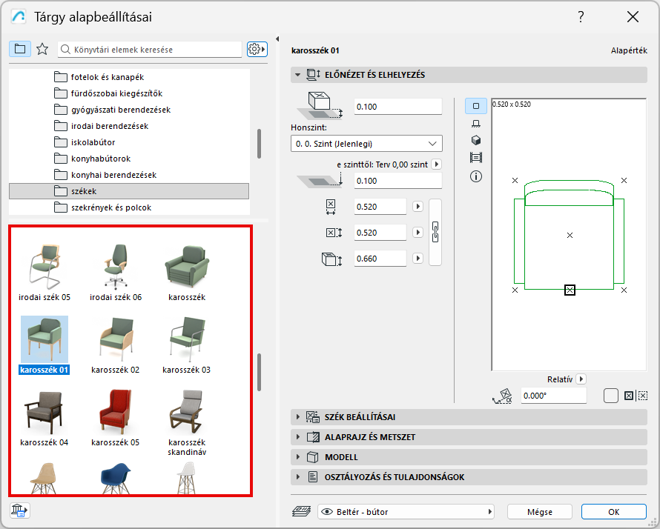660x529 pixels.
Task: Select 2D plan preview mode icon
Action: 475,106
